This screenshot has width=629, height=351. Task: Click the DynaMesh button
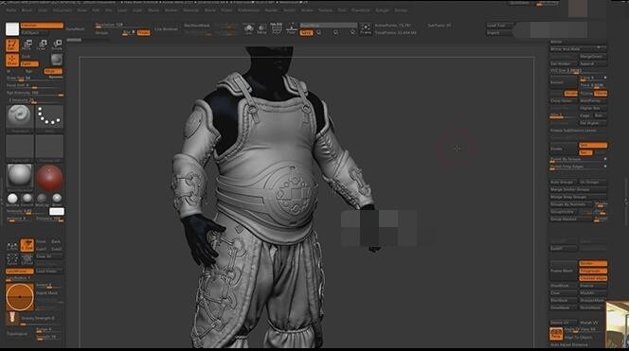(x=76, y=28)
